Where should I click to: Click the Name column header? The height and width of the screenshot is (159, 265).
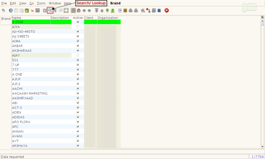(x=17, y=18)
